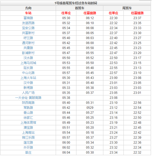Open the 友谊西路 station link
This screenshot has width=152, height=157.
28,23
